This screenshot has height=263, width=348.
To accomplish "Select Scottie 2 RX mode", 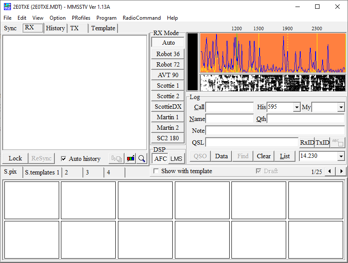I will pyautogui.click(x=168, y=96).
